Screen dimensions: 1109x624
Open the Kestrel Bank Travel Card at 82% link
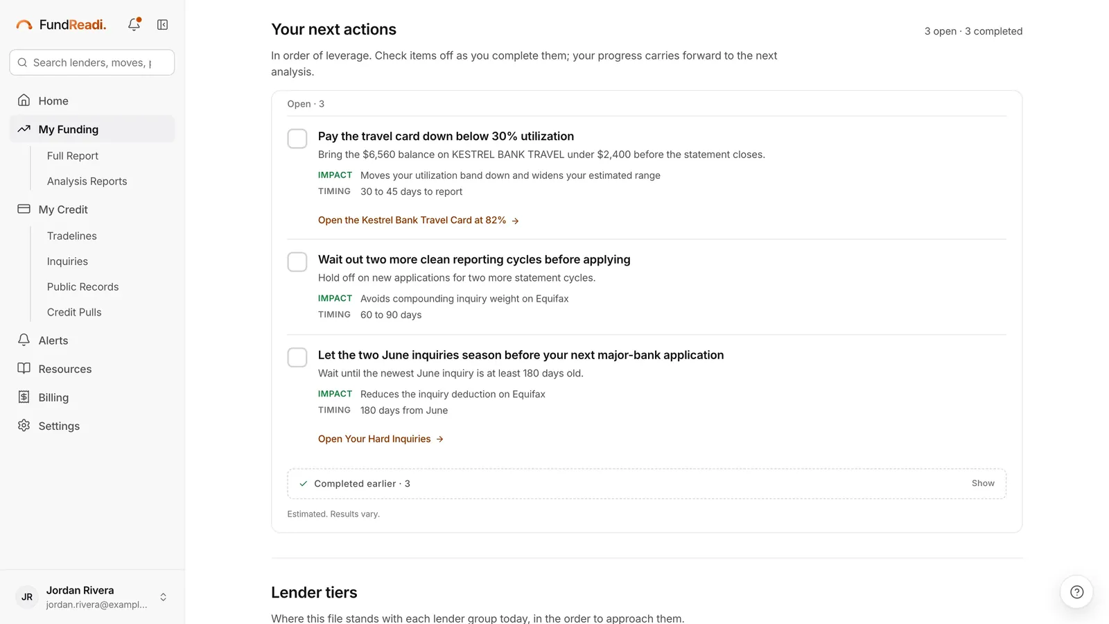419,220
